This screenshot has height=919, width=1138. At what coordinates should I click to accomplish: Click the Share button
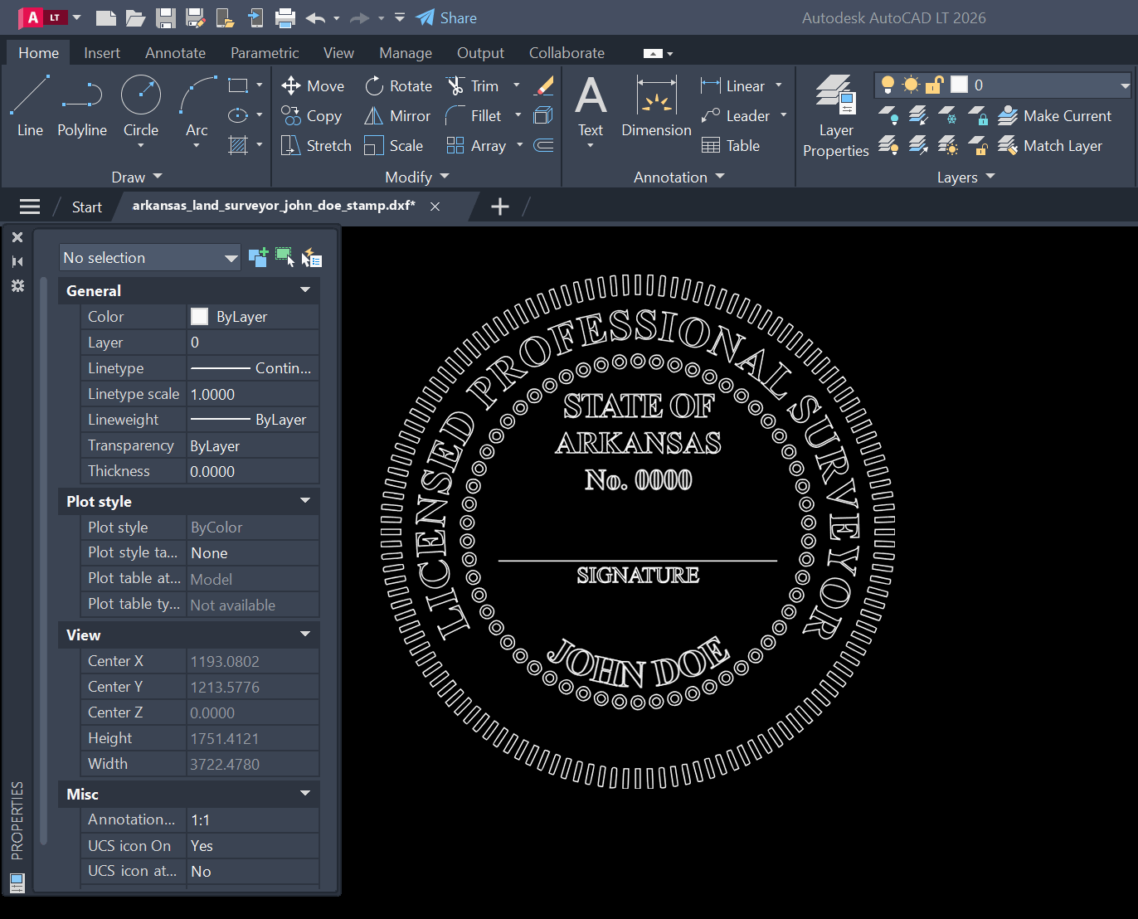[446, 17]
